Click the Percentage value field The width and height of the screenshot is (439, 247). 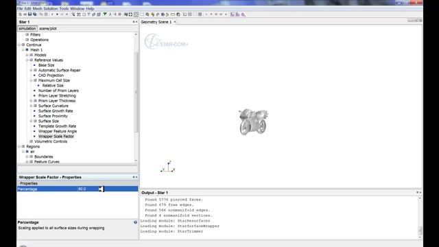pos(108,189)
